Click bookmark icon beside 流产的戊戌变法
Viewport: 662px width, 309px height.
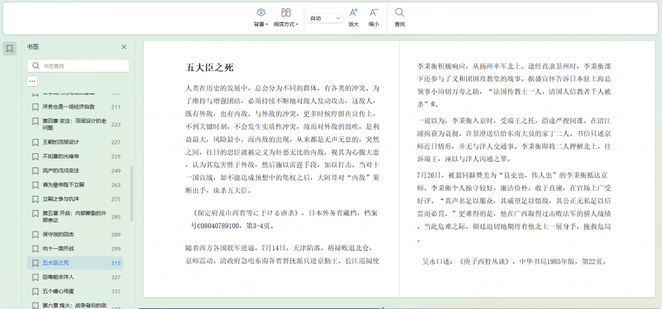[35, 171]
